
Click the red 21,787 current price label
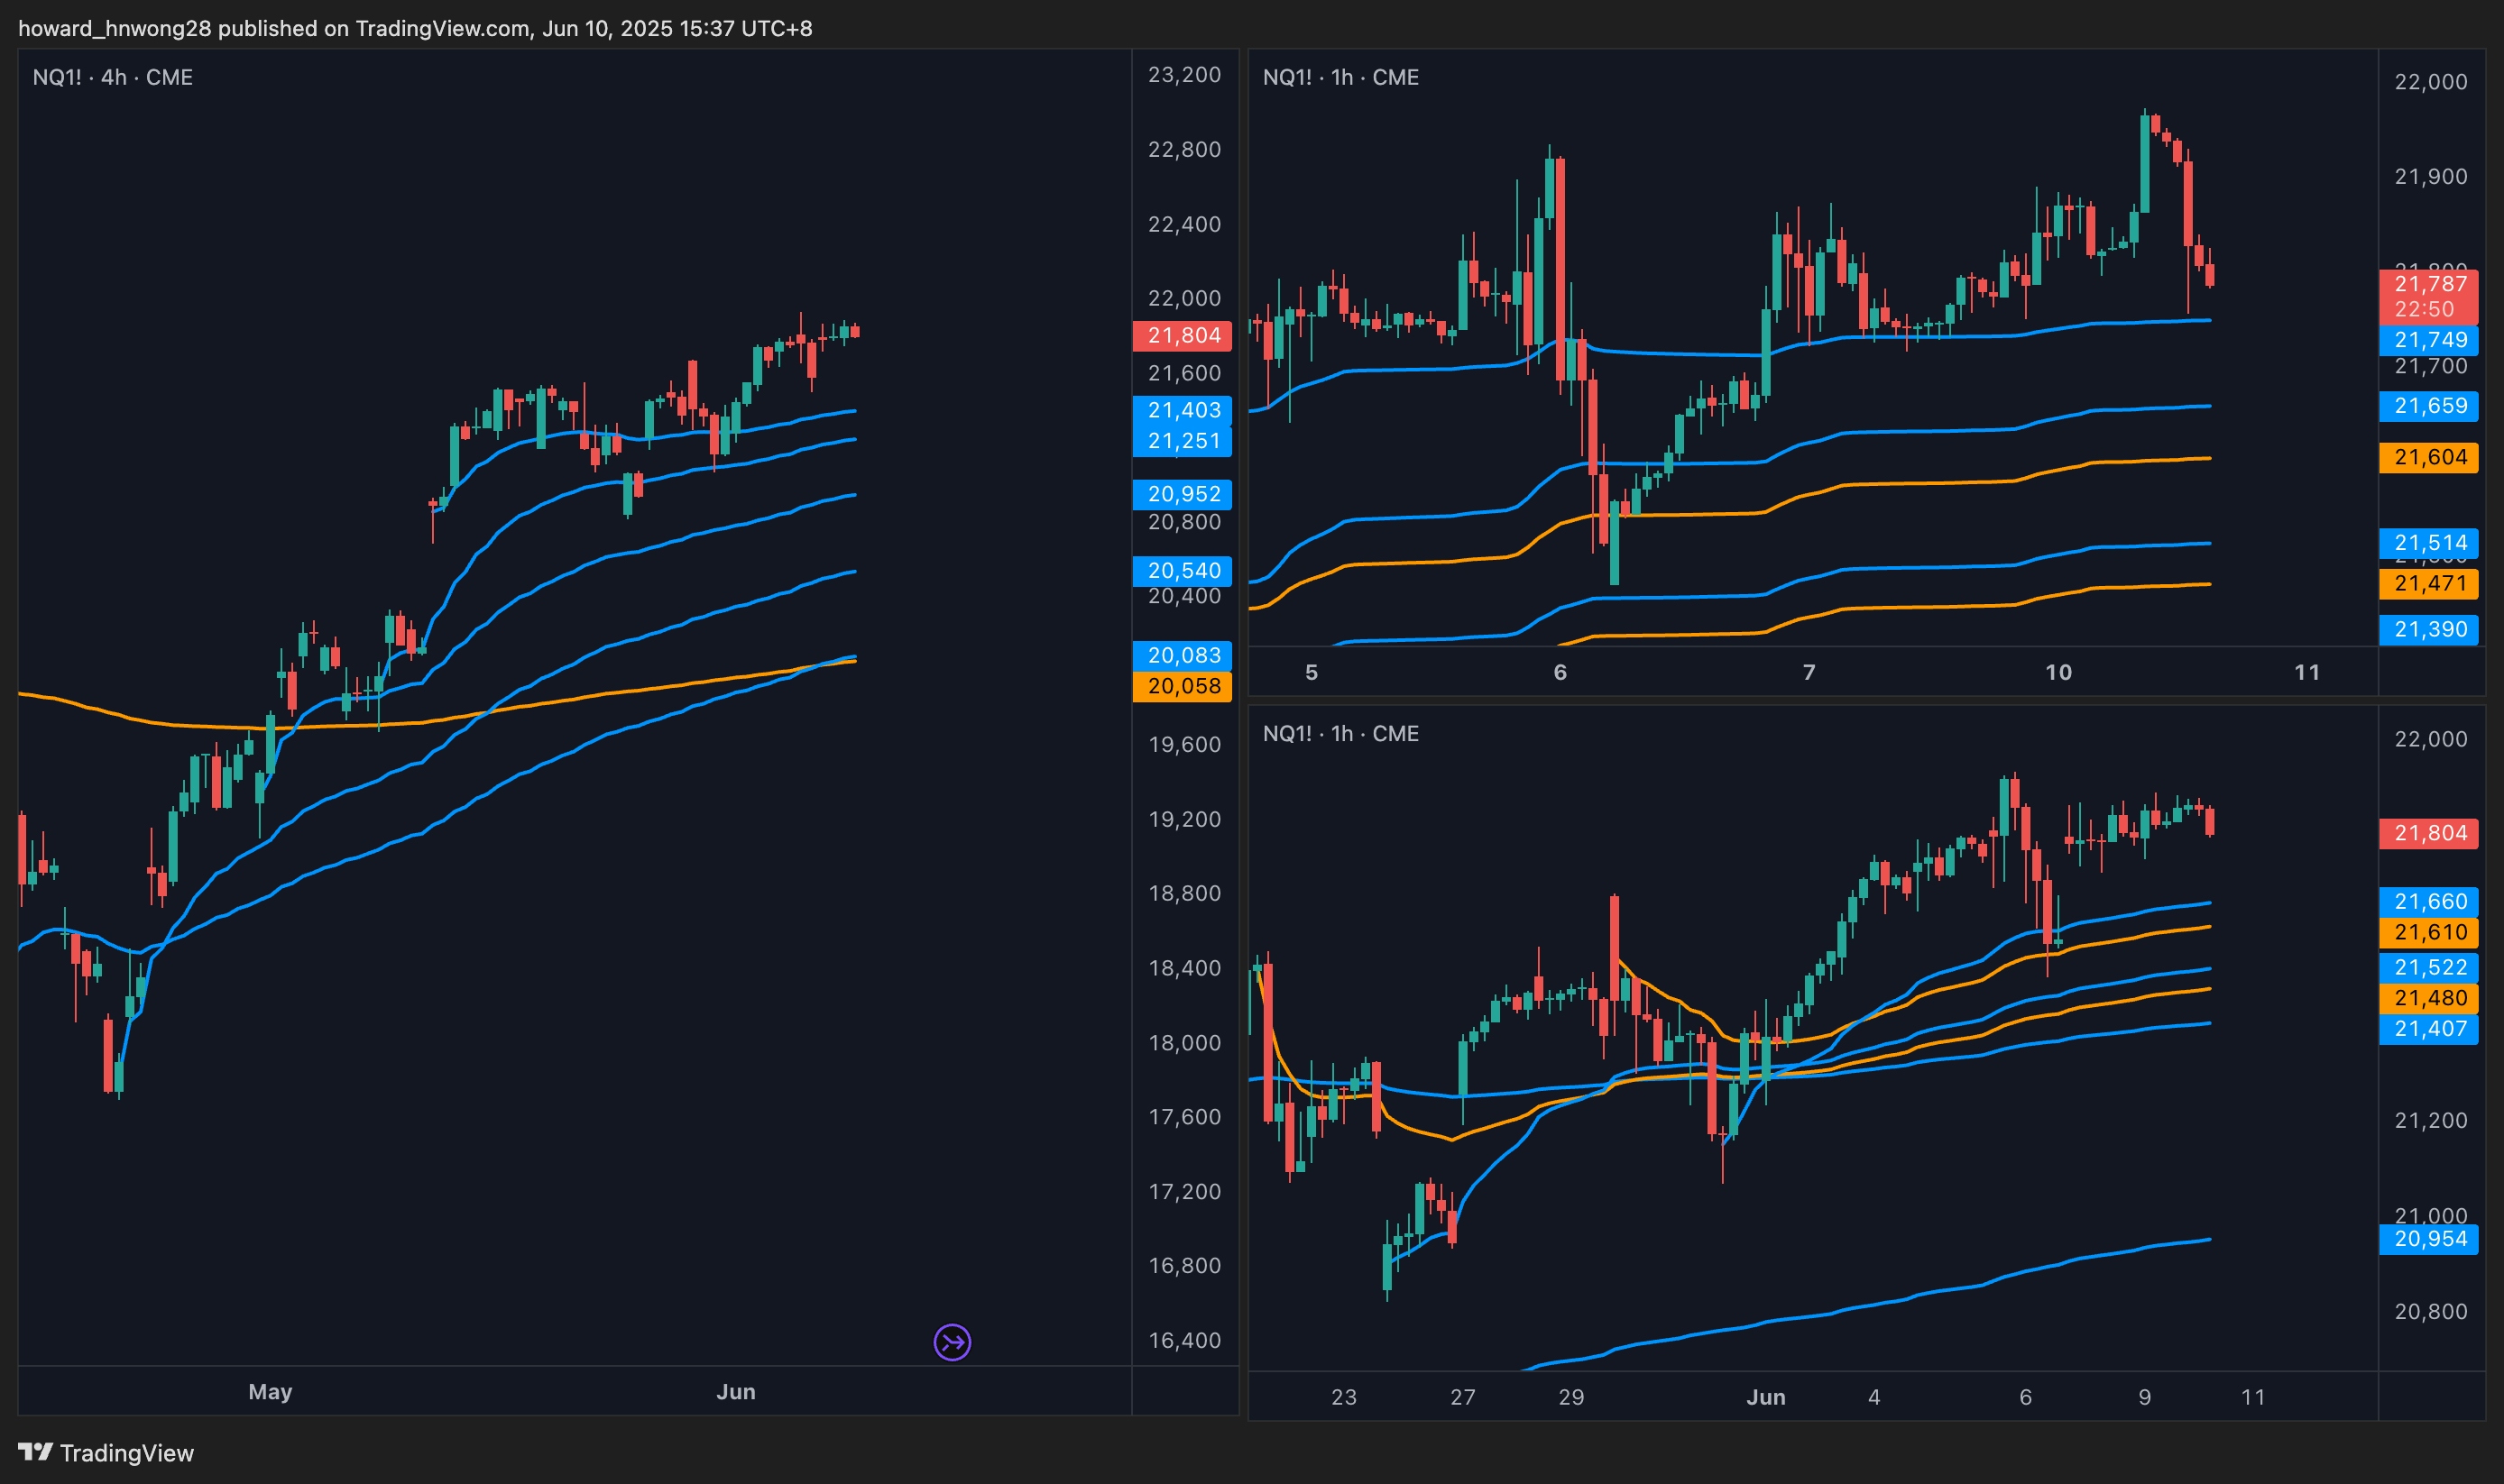(x=2429, y=285)
